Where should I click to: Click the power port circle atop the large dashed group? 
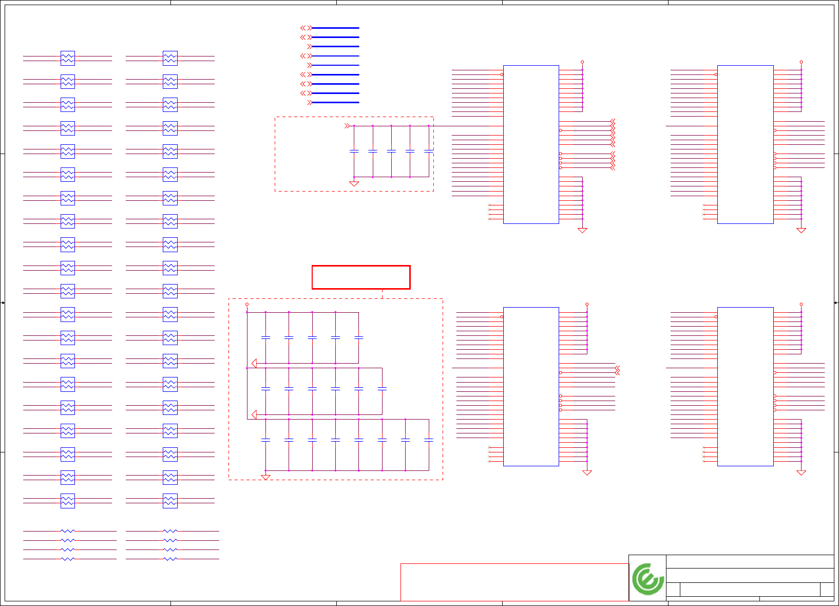pos(247,305)
